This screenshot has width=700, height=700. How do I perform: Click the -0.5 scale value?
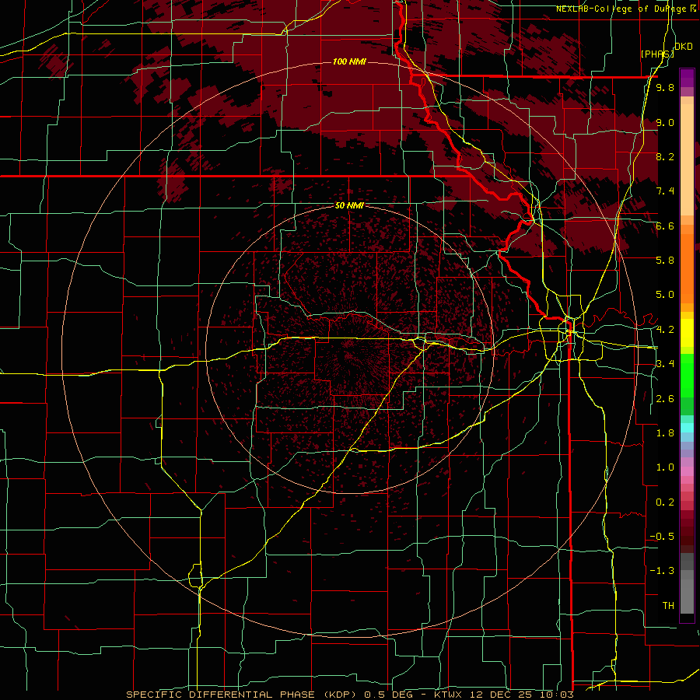(x=662, y=537)
